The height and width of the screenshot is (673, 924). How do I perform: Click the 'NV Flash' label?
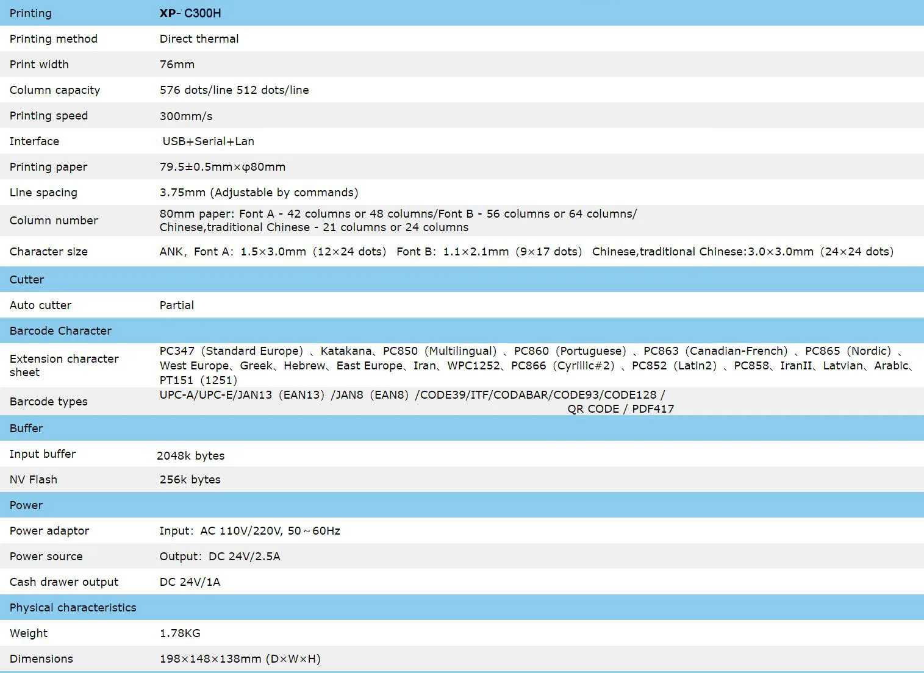point(34,480)
